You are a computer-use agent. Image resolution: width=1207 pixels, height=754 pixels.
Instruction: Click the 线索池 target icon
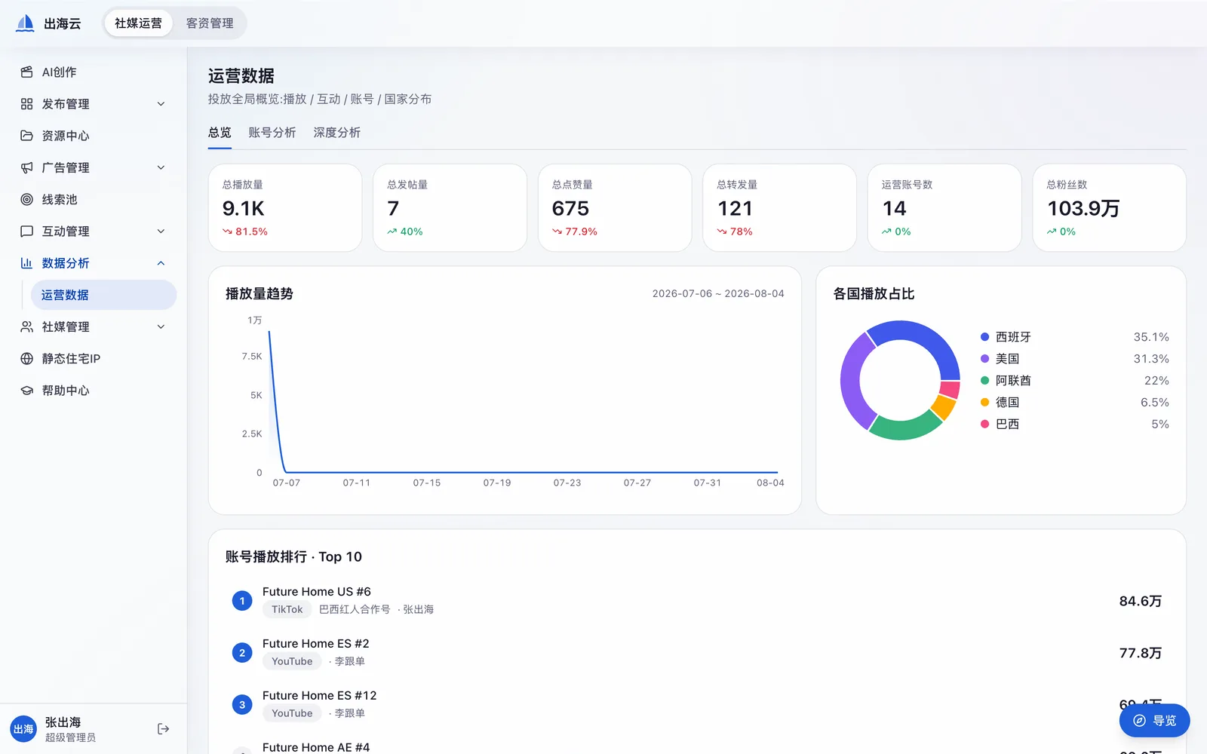pyautogui.click(x=26, y=200)
